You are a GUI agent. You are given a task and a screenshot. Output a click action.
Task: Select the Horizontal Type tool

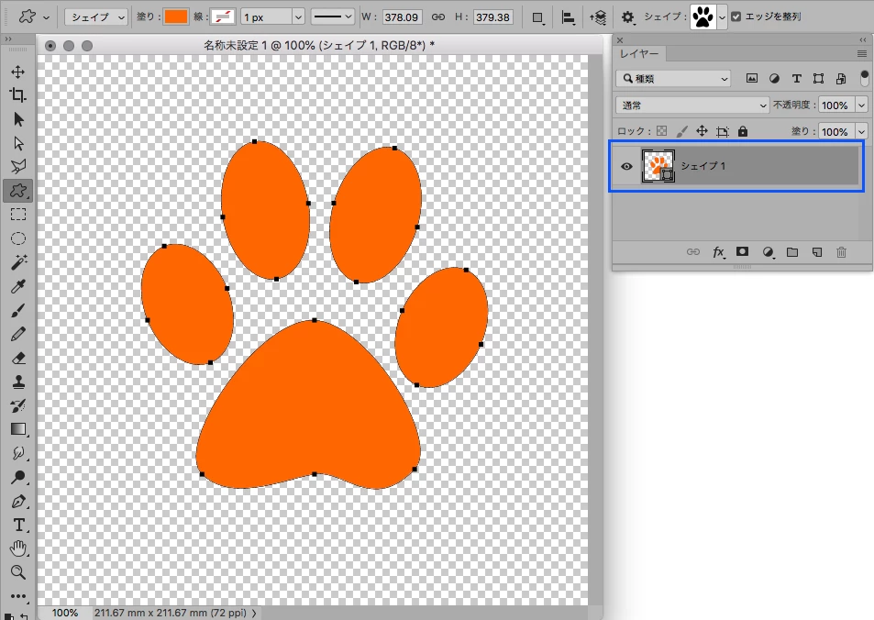pos(17,525)
